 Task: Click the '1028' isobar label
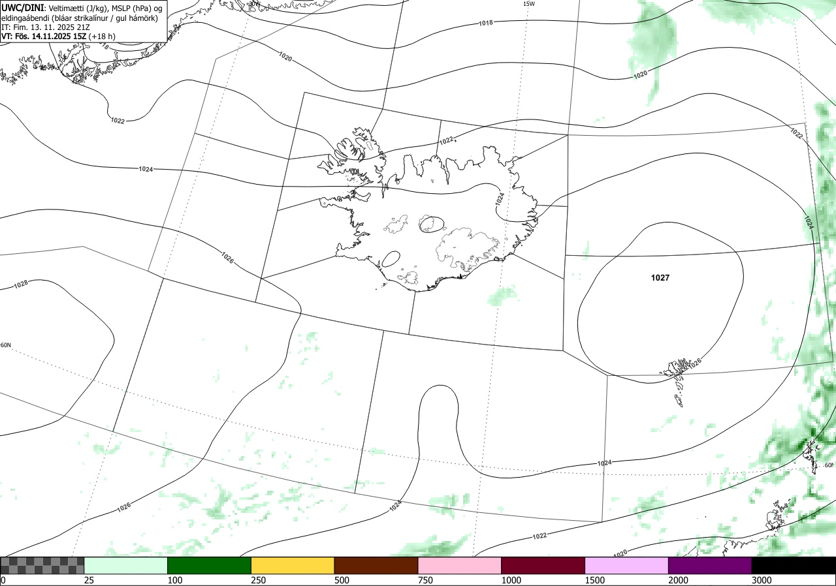tap(21, 285)
